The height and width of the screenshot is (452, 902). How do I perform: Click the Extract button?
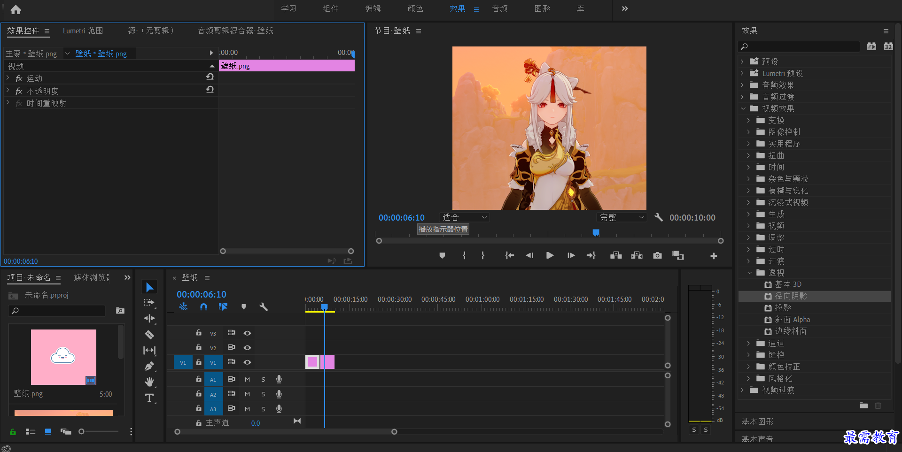pos(637,255)
